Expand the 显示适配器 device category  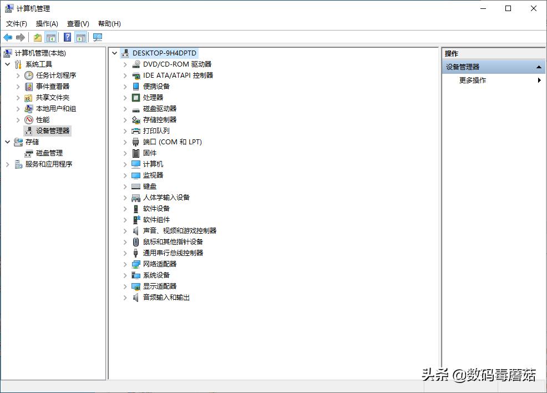click(124, 286)
